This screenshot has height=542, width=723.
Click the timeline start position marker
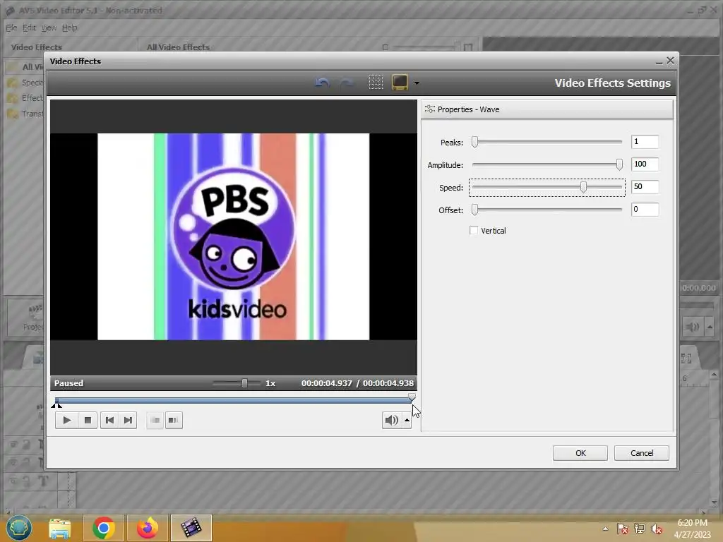click(56, 404)
